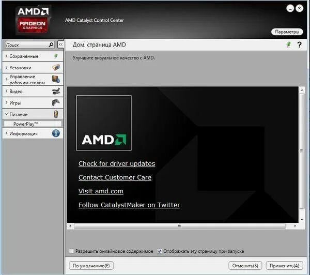This screenshot has width=310, height=275.
Task: Click the horizontal scrollbar thumb
Action: (x=180, y=226)
